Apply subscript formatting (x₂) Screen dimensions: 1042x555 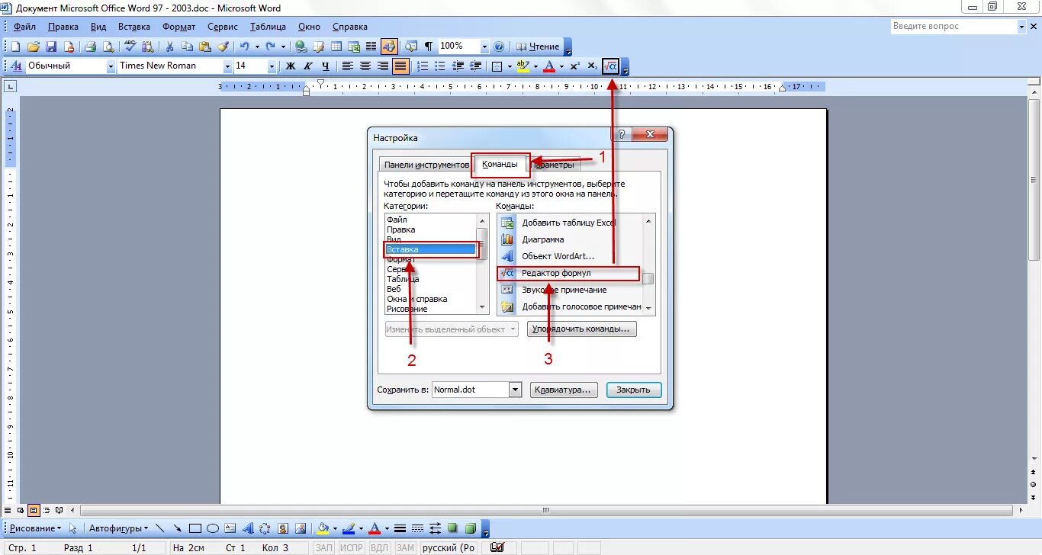pyautogui.click(x=593, y=66)
